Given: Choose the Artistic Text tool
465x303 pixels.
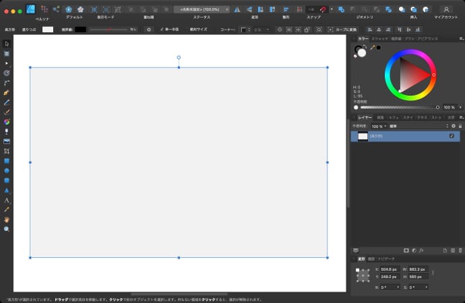Looking at the screenshot, I should pos(7,200).
